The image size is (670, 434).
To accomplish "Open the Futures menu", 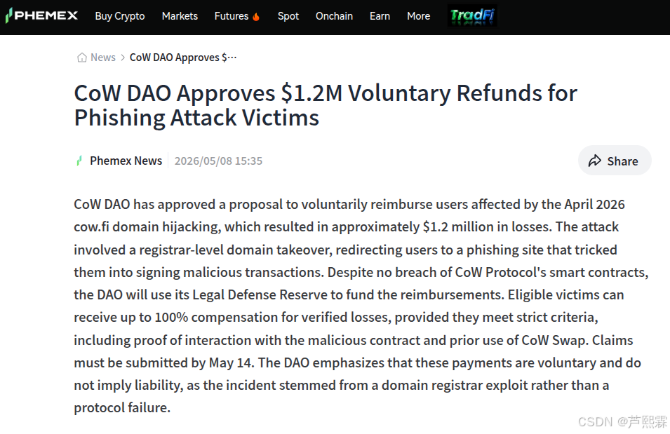I will pos(231,16).
